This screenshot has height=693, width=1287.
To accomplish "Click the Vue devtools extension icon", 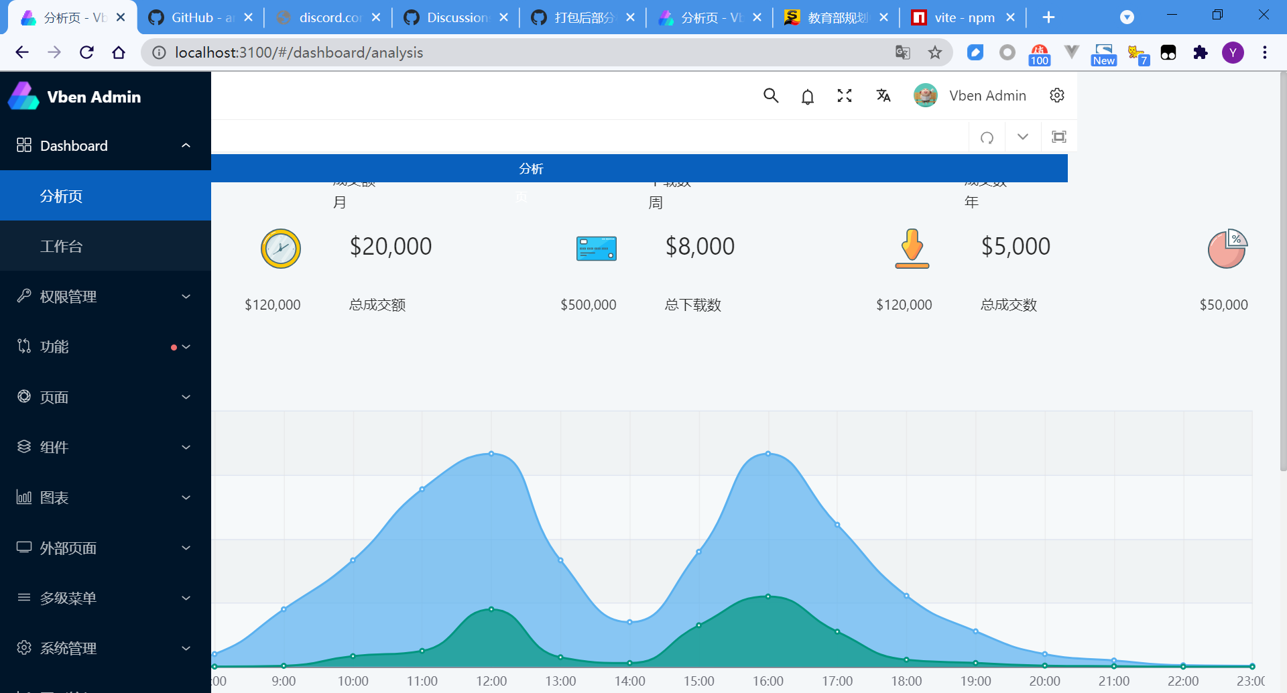I will tap(1072, 52).
